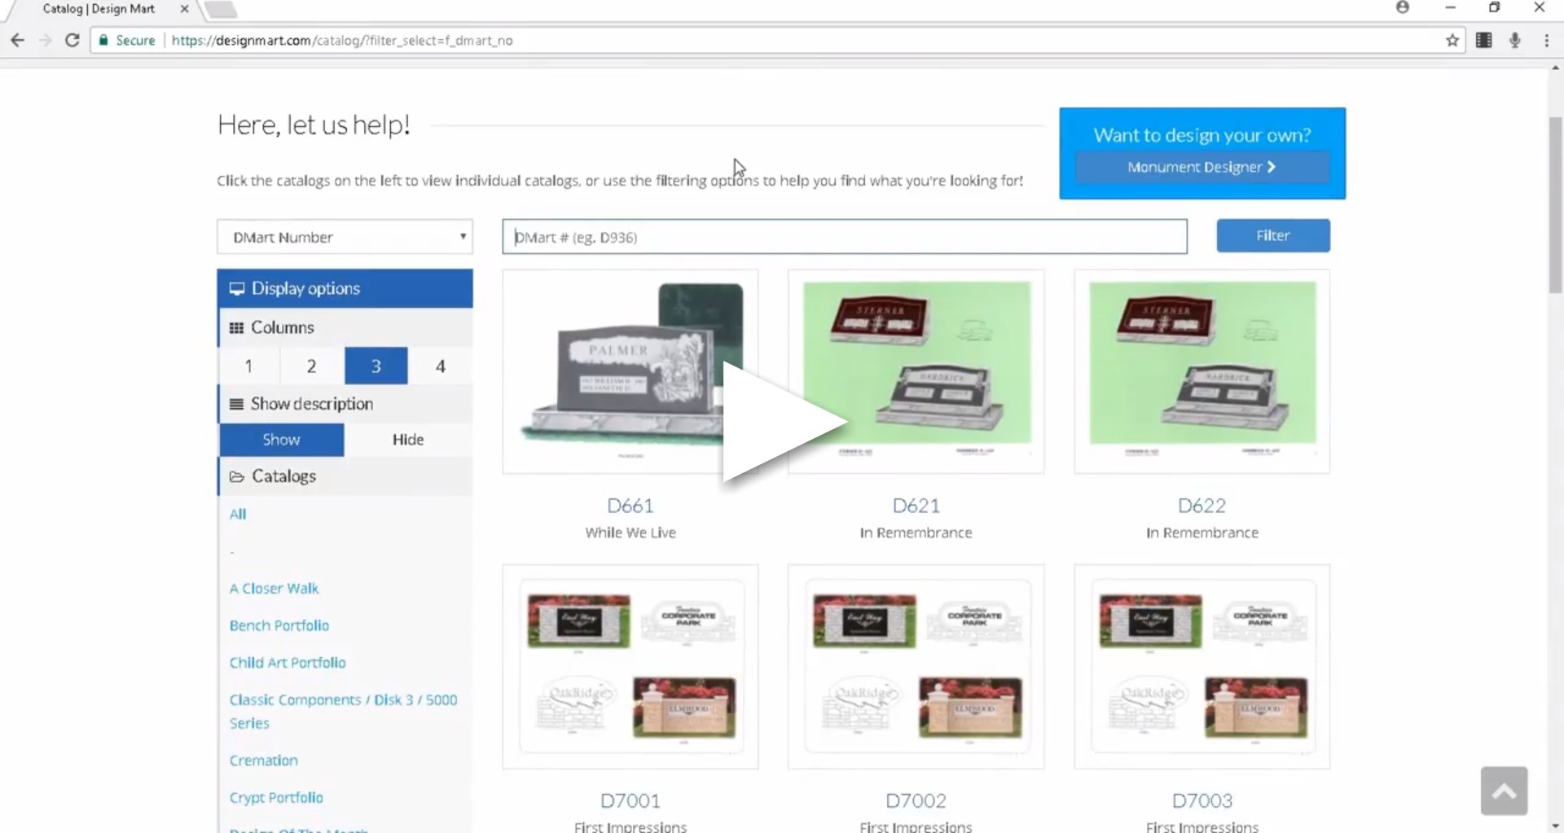Click the D7003 title text
The height and width of the screenshot is (833, 1564).
1202,800
